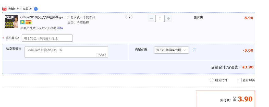
Task: Enable the 匿名购买 checkbox
Action: coord(240,80)
